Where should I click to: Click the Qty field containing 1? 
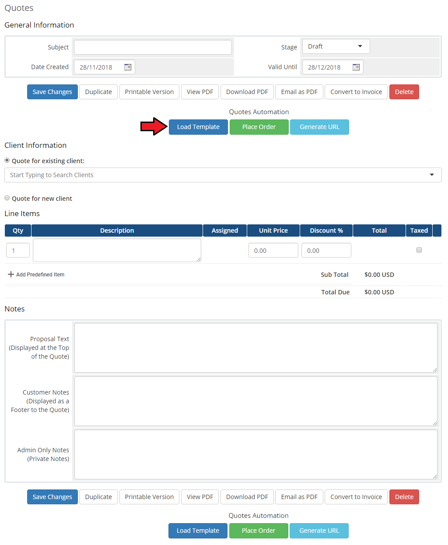point(18,250)
